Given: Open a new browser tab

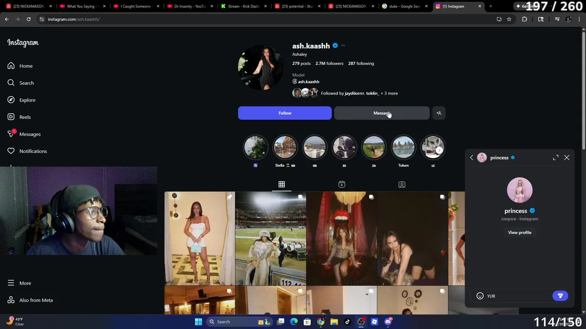Looking at the screenshot, I should 490,6.
